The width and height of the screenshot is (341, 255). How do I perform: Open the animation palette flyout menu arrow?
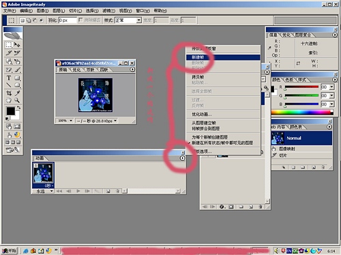click(x=182, y=158)
